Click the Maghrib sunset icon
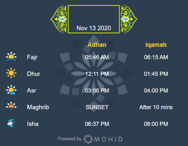 click(11, 106)
